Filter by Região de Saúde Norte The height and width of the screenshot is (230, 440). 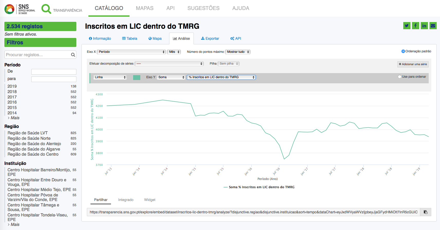pyautogui.click(x=42, y=138)
